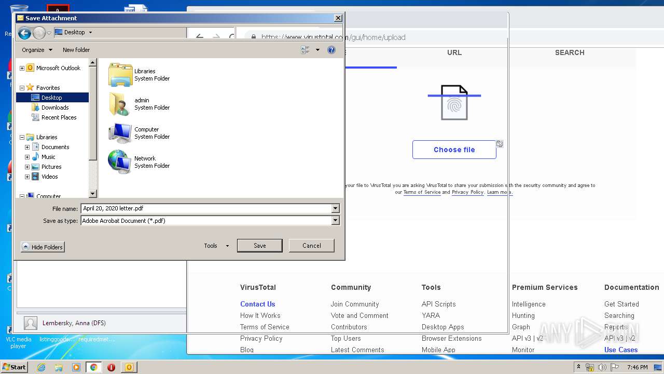The height and width of the screenshot is (374, 664).
Task: Click the Cancel button
Action: [312, 246]
